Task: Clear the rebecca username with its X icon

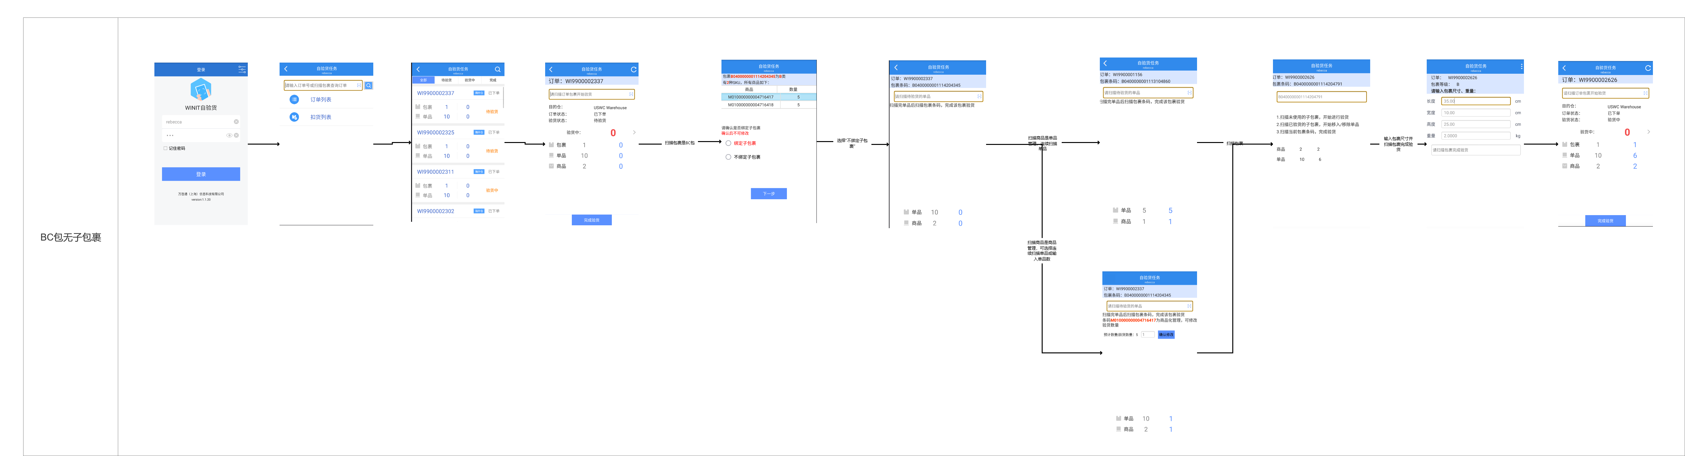Action: click(x=236, y=122)
